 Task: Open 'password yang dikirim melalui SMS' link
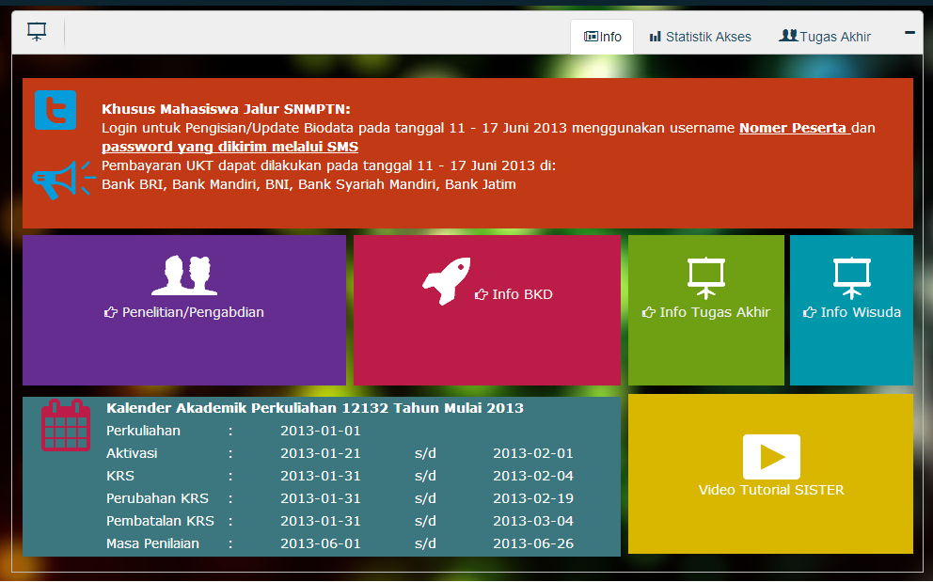pyautogui.click(x=229, y=147)
